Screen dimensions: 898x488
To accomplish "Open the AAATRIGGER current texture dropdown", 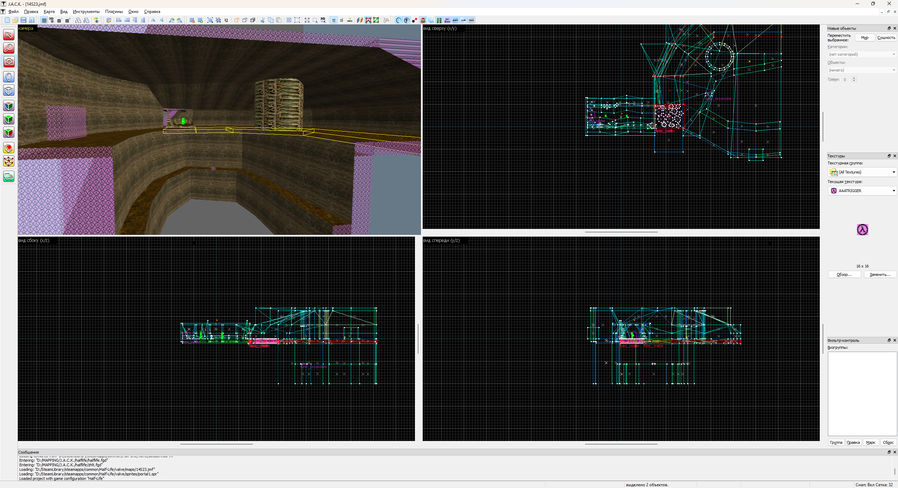I will [x=862, y=191].
